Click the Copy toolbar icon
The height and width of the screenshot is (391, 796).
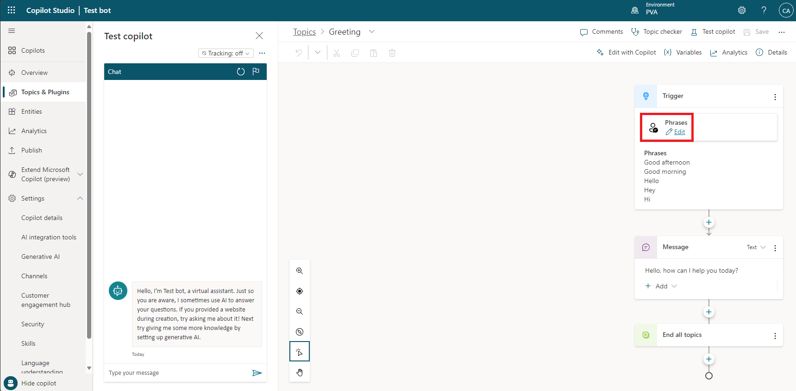click(355, 53)
